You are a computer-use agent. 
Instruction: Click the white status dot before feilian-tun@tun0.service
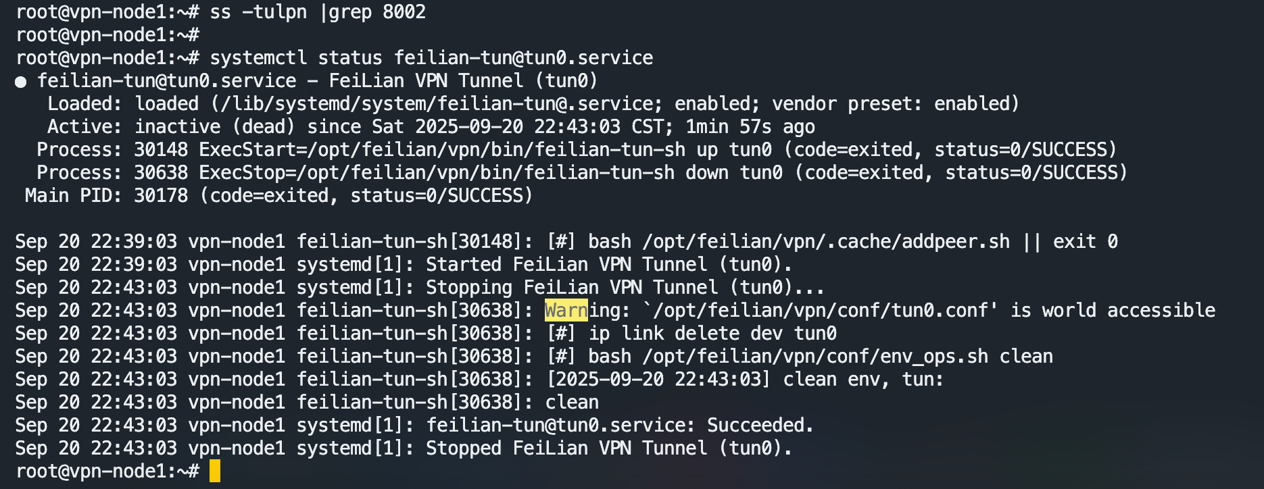[x=21, y=82]
